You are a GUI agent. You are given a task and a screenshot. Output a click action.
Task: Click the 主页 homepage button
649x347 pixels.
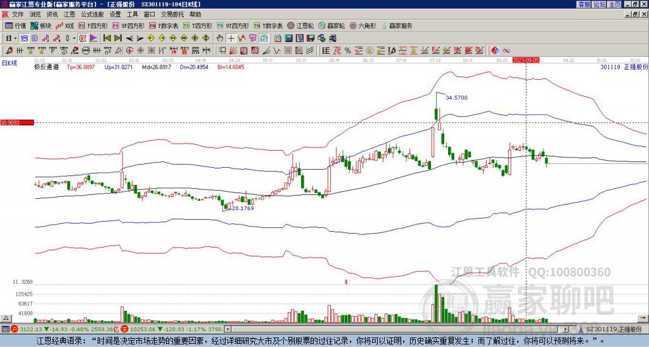coord(614,4)
